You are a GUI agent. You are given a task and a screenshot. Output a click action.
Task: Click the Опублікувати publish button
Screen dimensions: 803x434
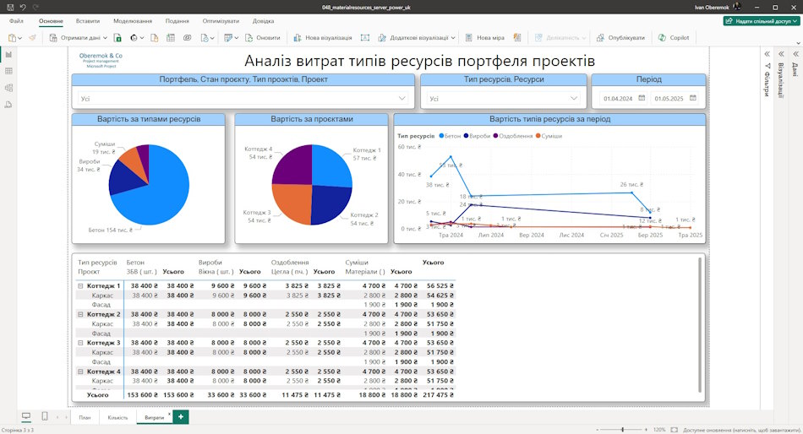(x=620, y=38)
